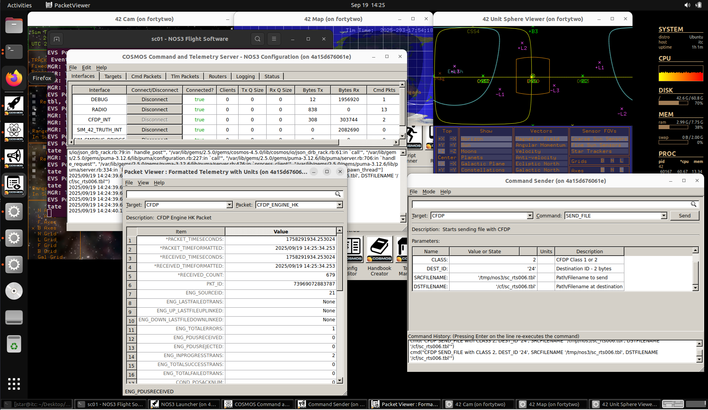This screenshot has height=410, width=708.
Task: Toggle Galactic Plane display
Action: pos(486,164)
